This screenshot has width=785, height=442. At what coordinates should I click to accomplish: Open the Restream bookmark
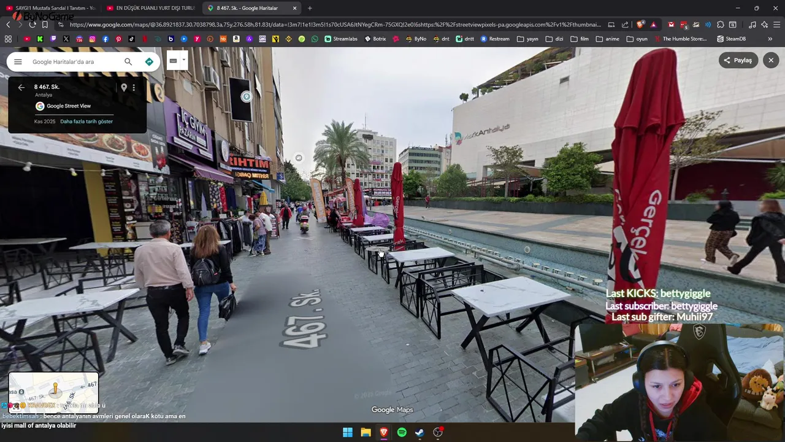point(495,39)
